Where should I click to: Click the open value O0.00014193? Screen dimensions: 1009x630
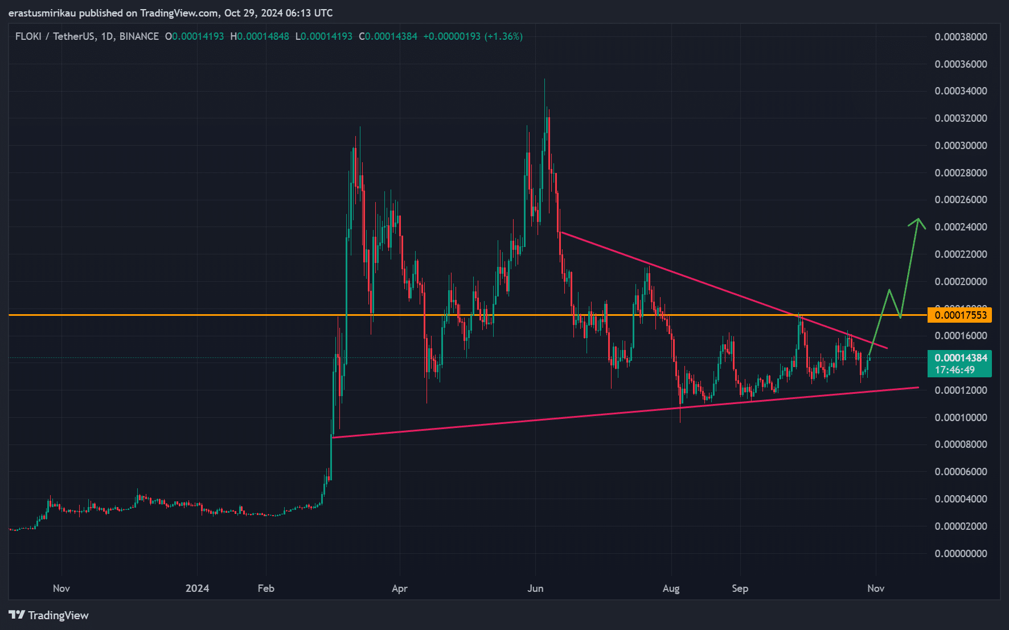point(194,36)
